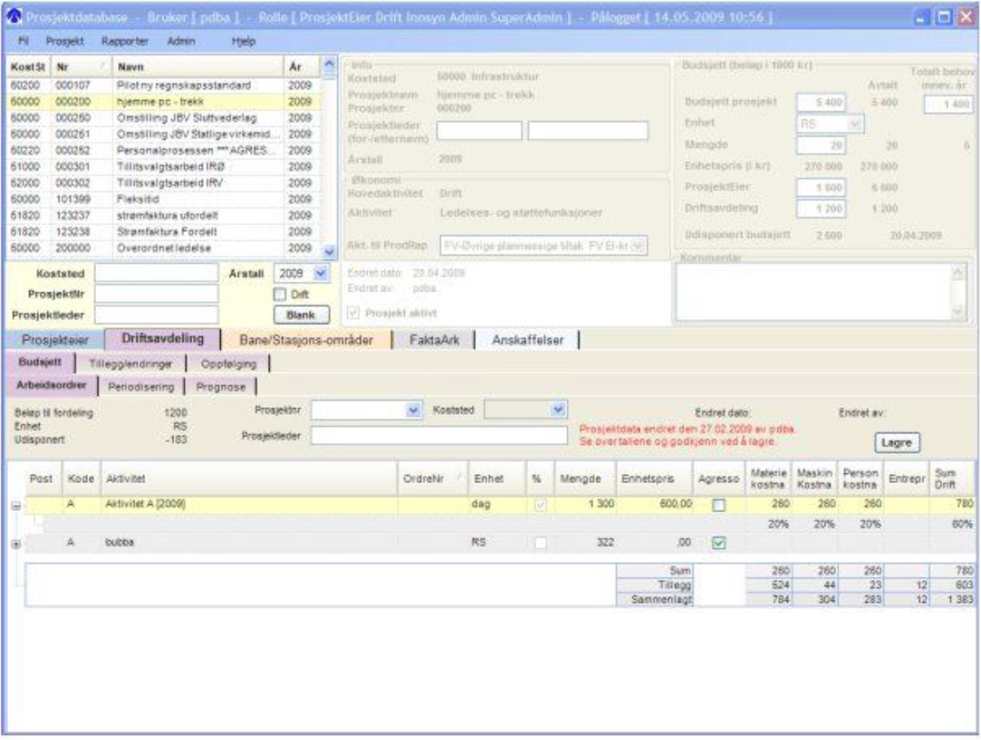Sort project list by År column
The image size is (981, 740).
[x=303, y=67]
